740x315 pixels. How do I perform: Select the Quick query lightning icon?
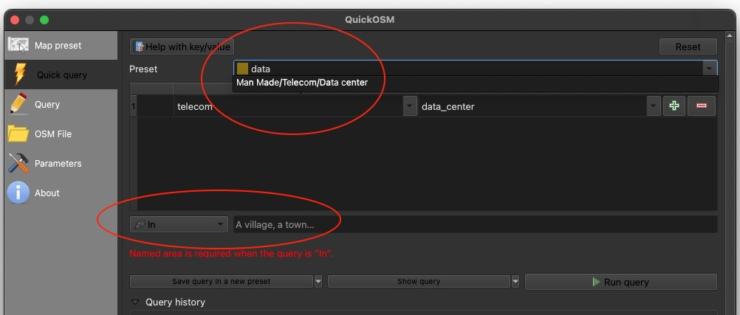tap(18, 75)
